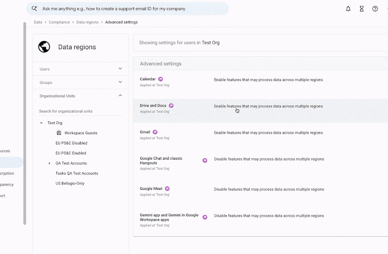
Task: Expand the QA Test Accounts node
Action: coord(49,163)
